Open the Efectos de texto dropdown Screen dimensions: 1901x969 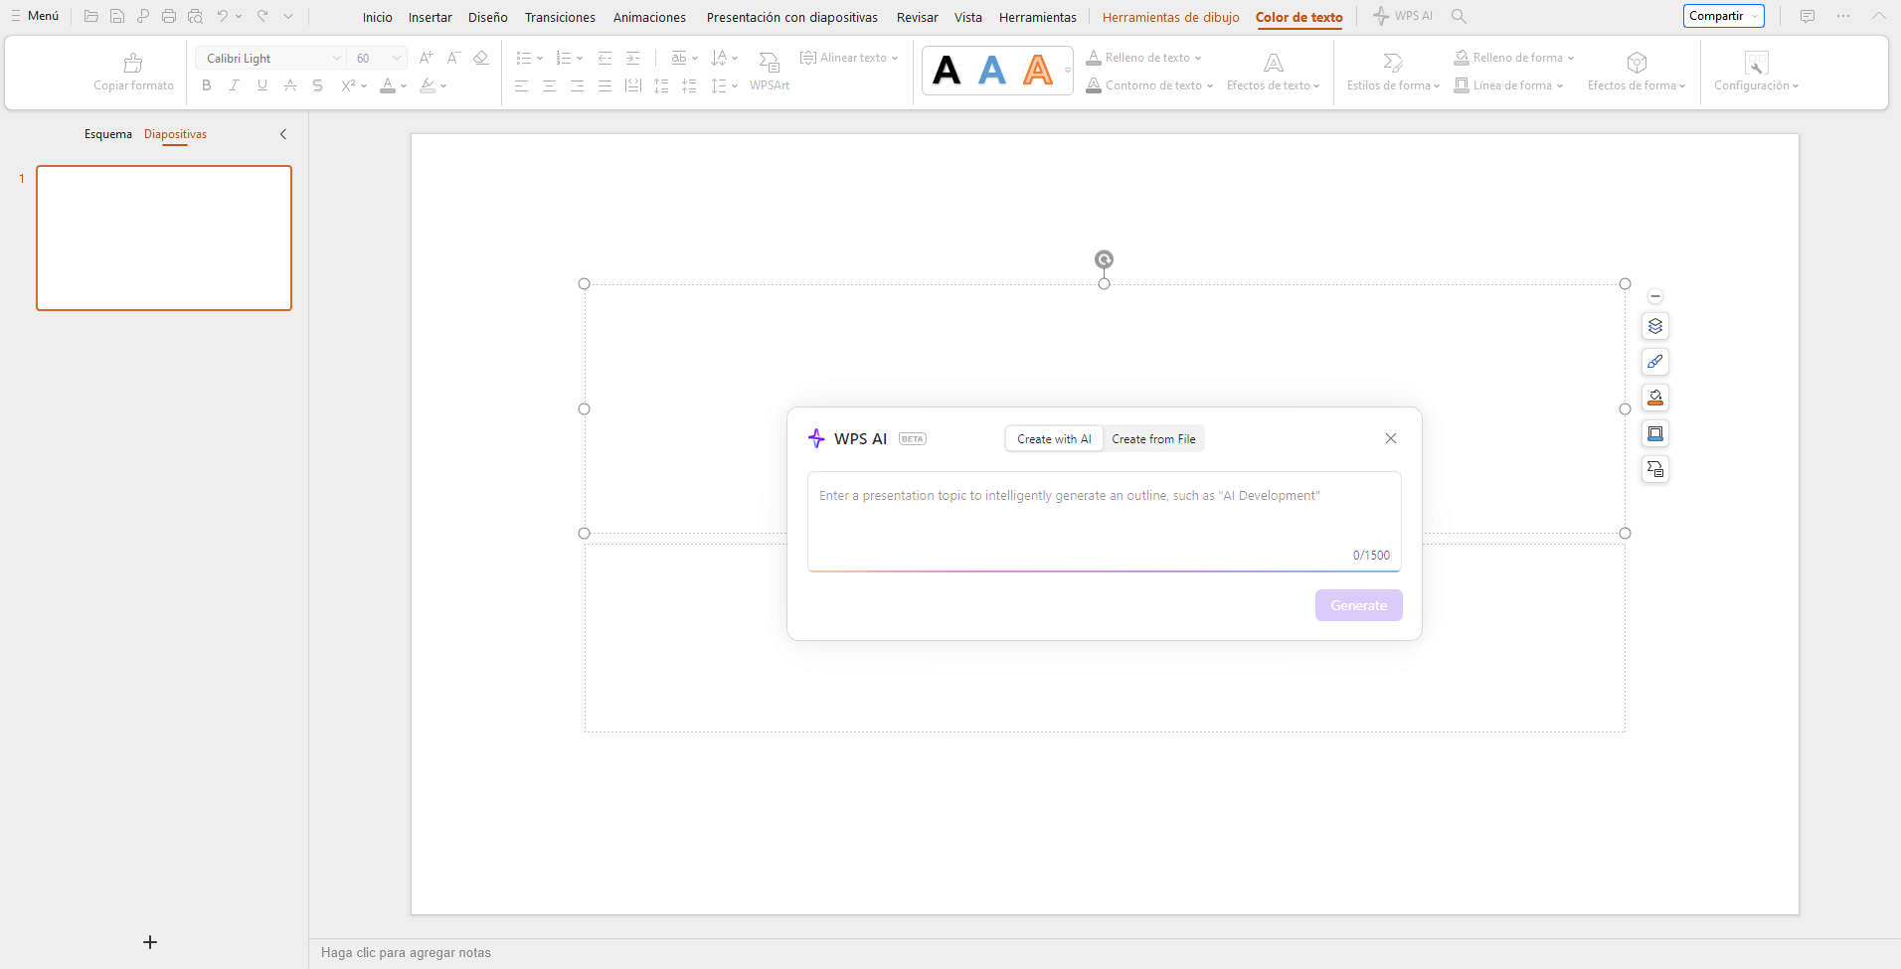click(1273, 85)
